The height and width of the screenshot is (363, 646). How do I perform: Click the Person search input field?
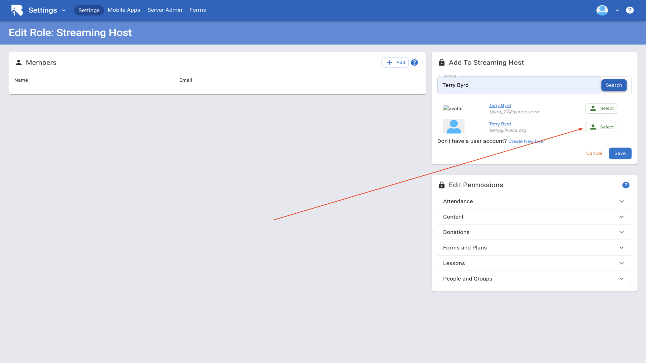coord(518,85)
